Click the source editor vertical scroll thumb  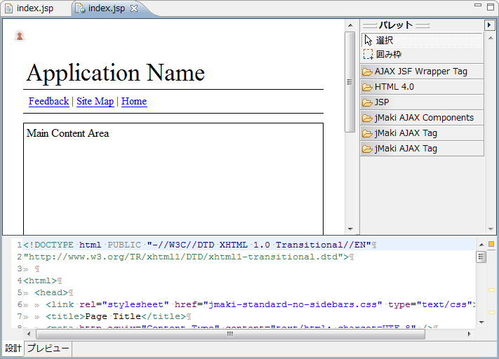pos(481,257)
